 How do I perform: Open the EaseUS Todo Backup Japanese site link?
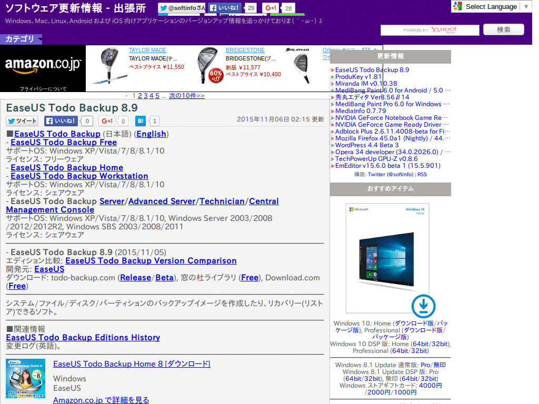(x=57, y=134)
